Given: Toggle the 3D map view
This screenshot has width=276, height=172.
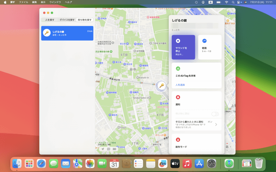Looking at the screenshot, I should pos(114,149).
